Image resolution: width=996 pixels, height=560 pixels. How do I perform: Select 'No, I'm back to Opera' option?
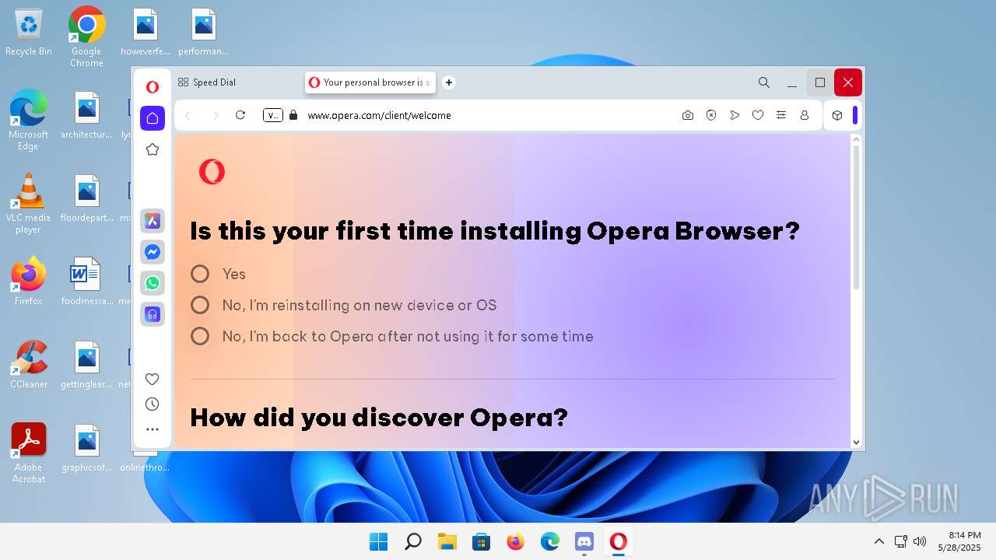(x=200, y=336)
